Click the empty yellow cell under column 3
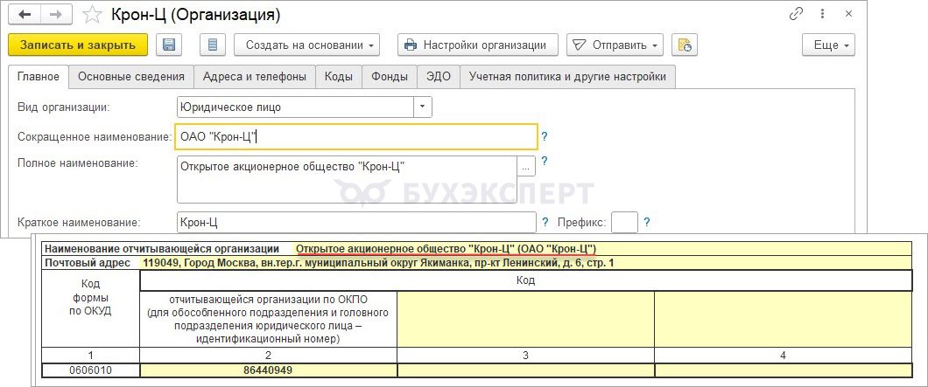The height and width of the screenshot is (387, 928). click(525, 370)
